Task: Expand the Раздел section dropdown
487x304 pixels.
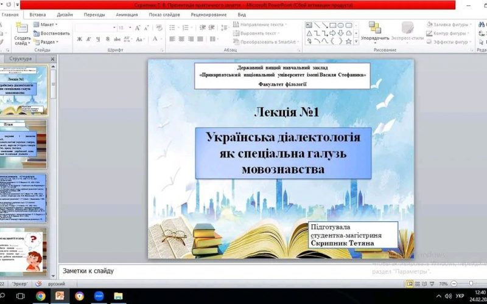Action: [x=49, y=42]
